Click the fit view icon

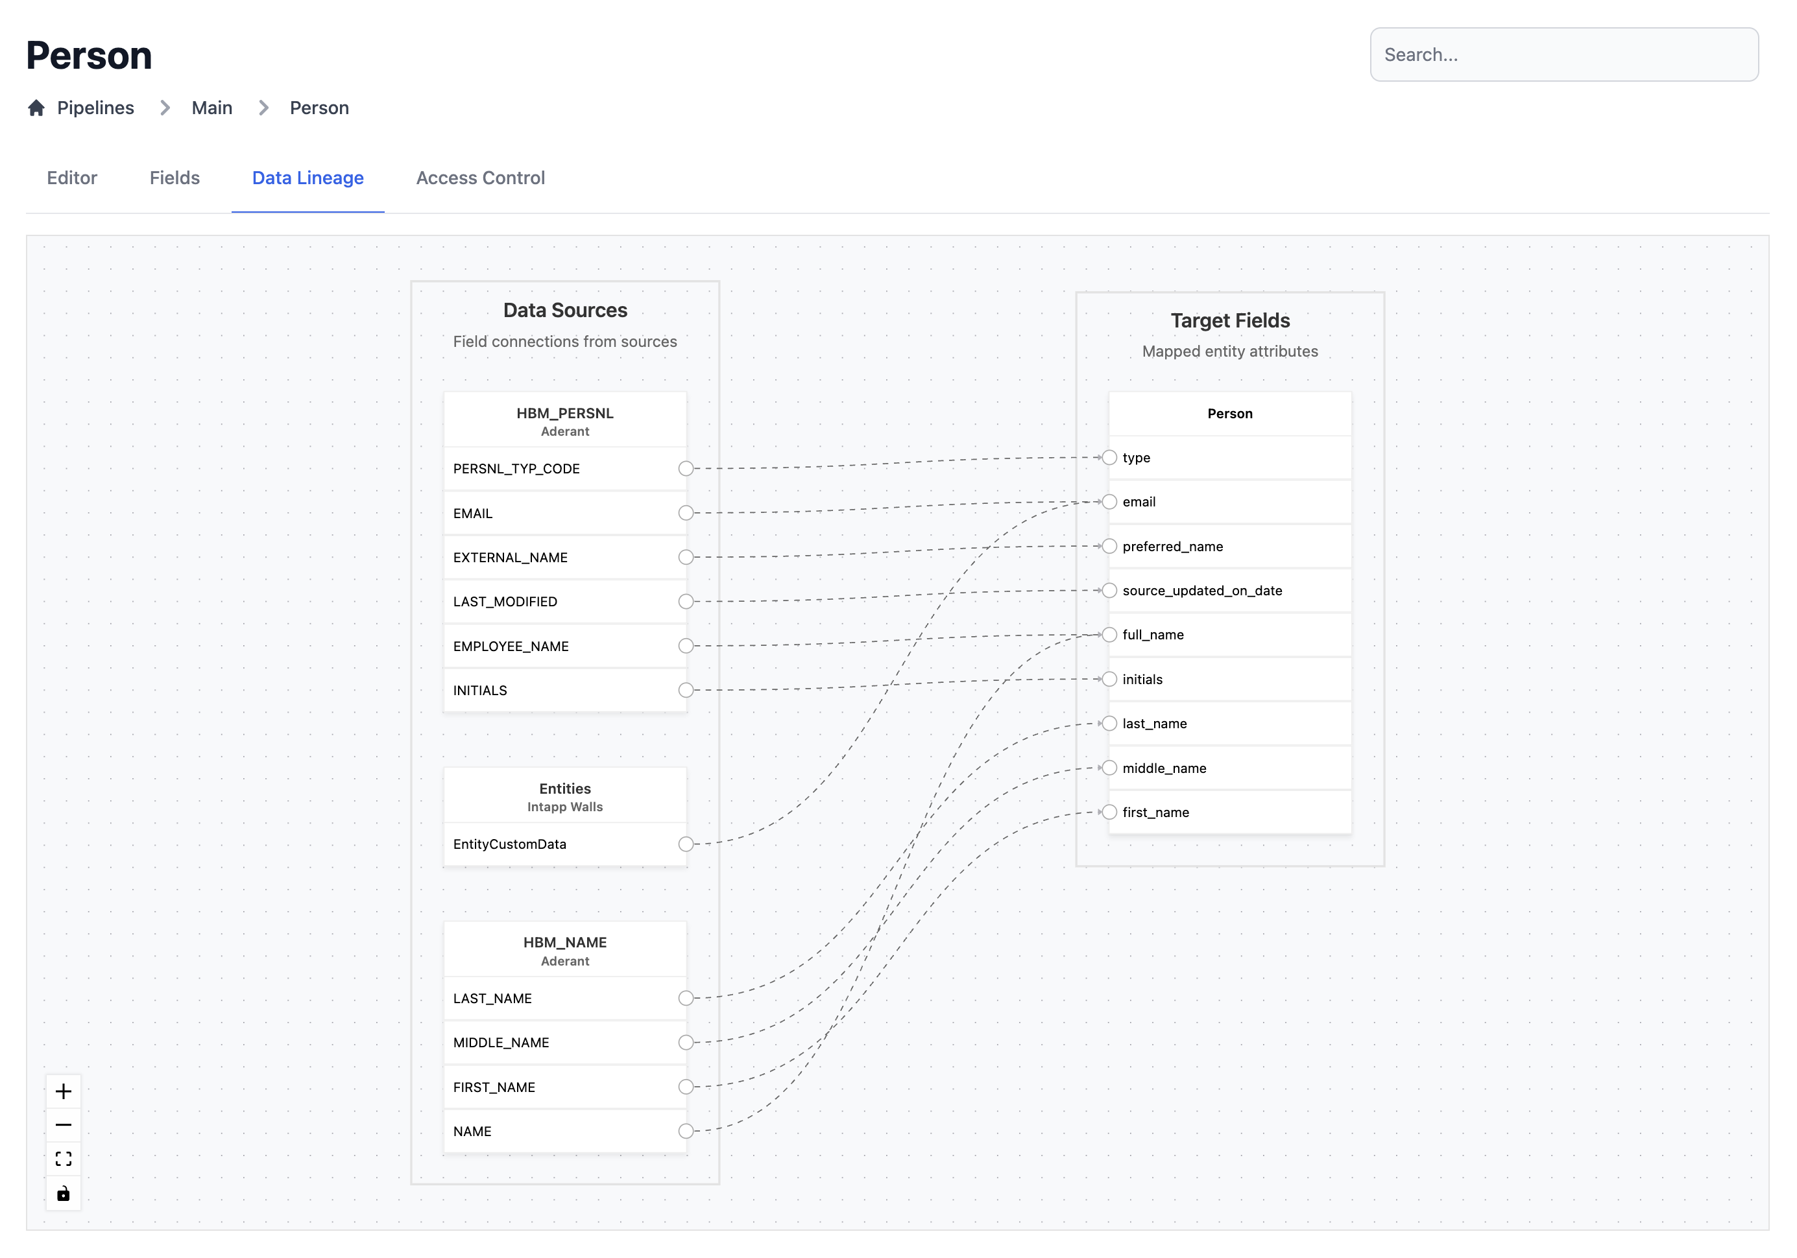(x=64, y=1159)
